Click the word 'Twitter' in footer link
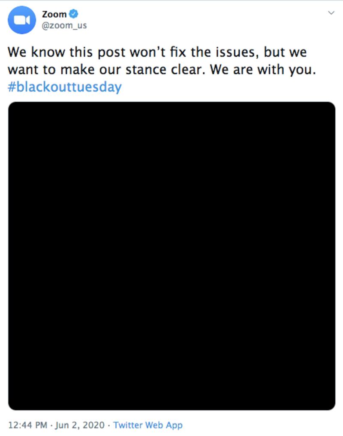The width and height of the screenshot is (343, 436). [x=128, y=425]
